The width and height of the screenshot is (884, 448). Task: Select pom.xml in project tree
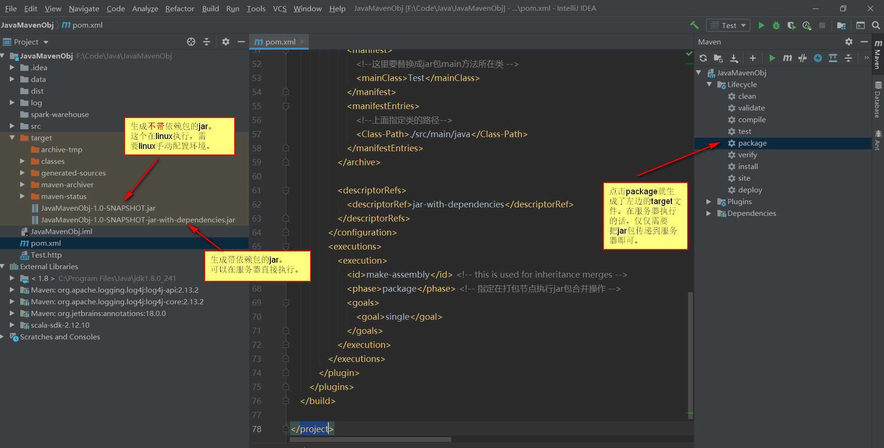[46, 243]
